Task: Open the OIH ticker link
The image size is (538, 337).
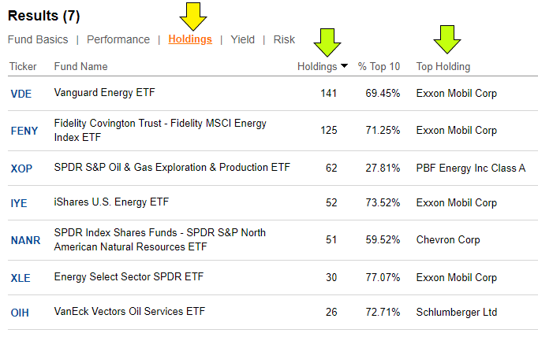Action: tap(20, 313)
